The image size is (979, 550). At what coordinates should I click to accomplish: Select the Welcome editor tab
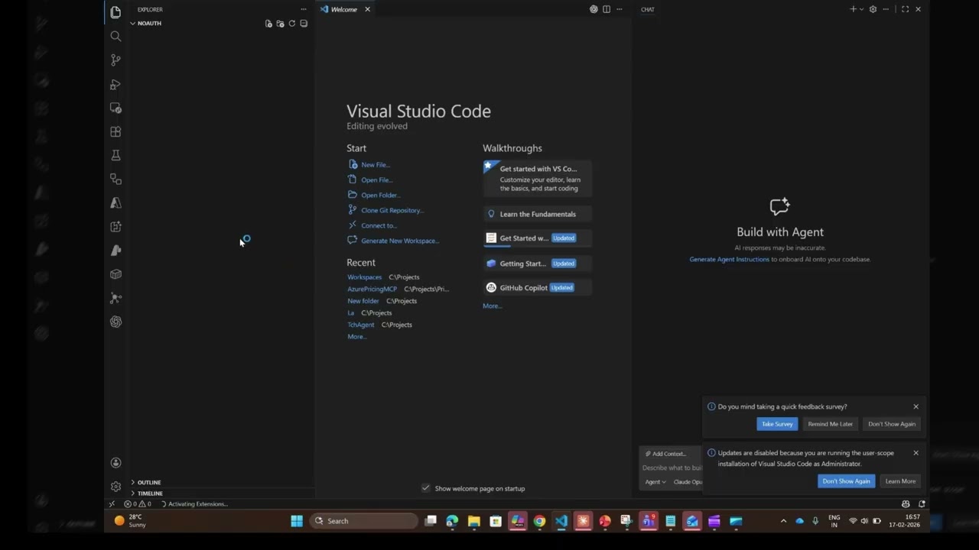[343, 9]
